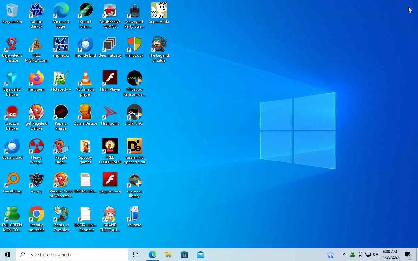Open the Thunderbird desktop shortcut

(86, 48)
